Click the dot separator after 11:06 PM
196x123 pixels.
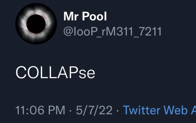click(x=70, y=110)
